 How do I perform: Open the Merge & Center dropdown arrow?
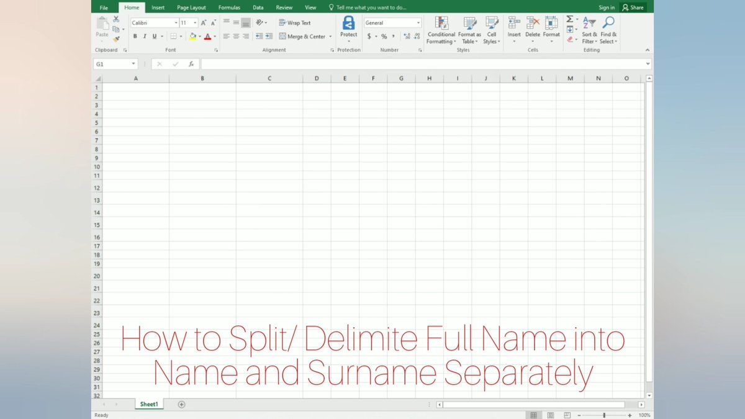coord(330,37)
